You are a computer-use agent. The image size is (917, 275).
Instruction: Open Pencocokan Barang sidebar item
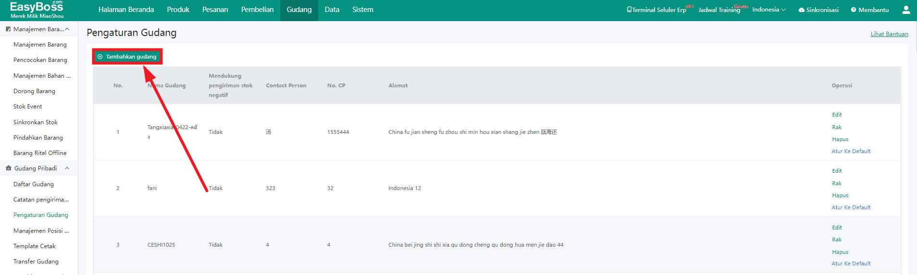pyautogui.click(x=40, y=60)
